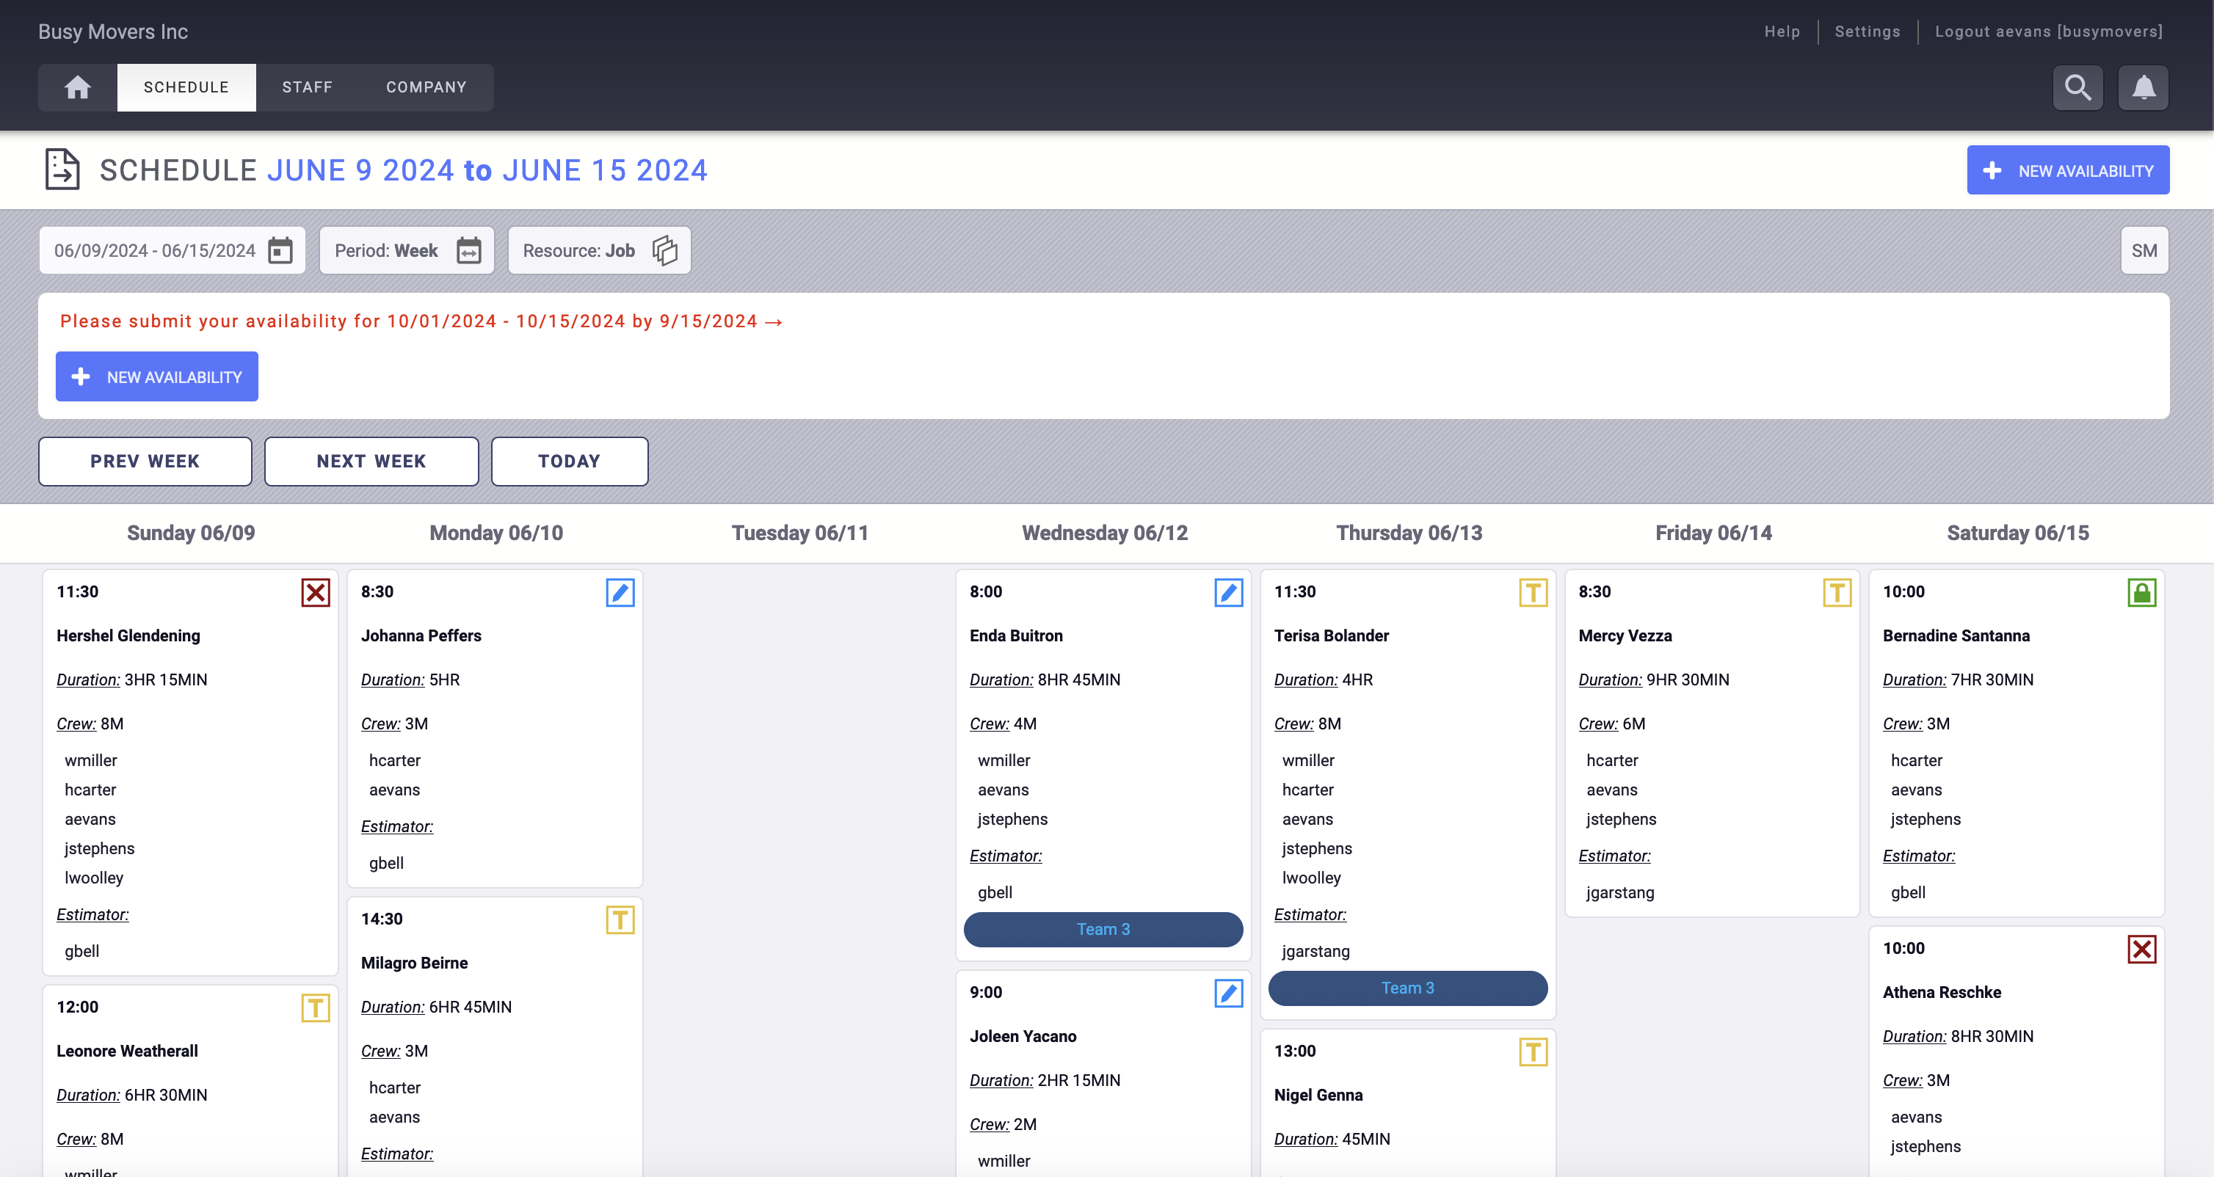Click the Crew label on Enda Buitron job
The width and height of the screenshot is (2214, 1177).
(988, 724)
